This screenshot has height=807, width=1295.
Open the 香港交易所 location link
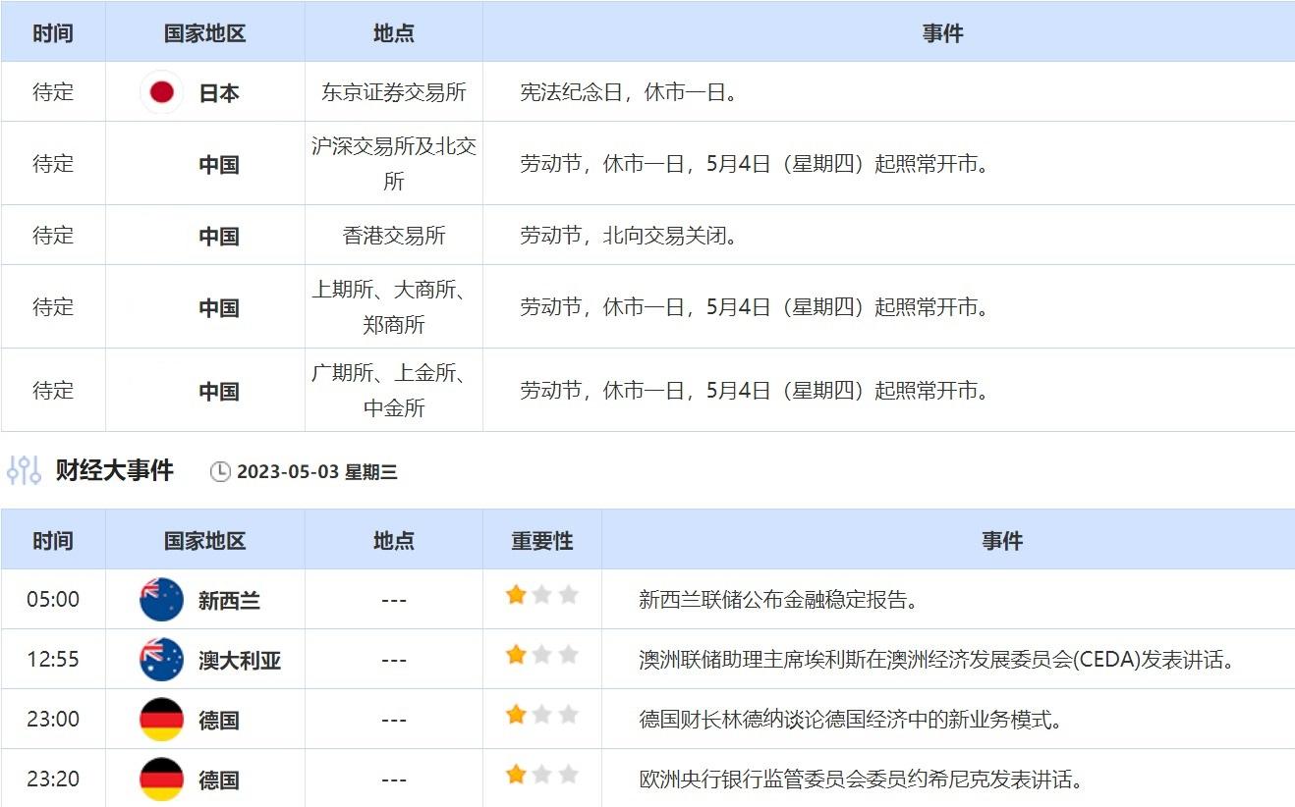pyautogui.click(x=393, y=234)
